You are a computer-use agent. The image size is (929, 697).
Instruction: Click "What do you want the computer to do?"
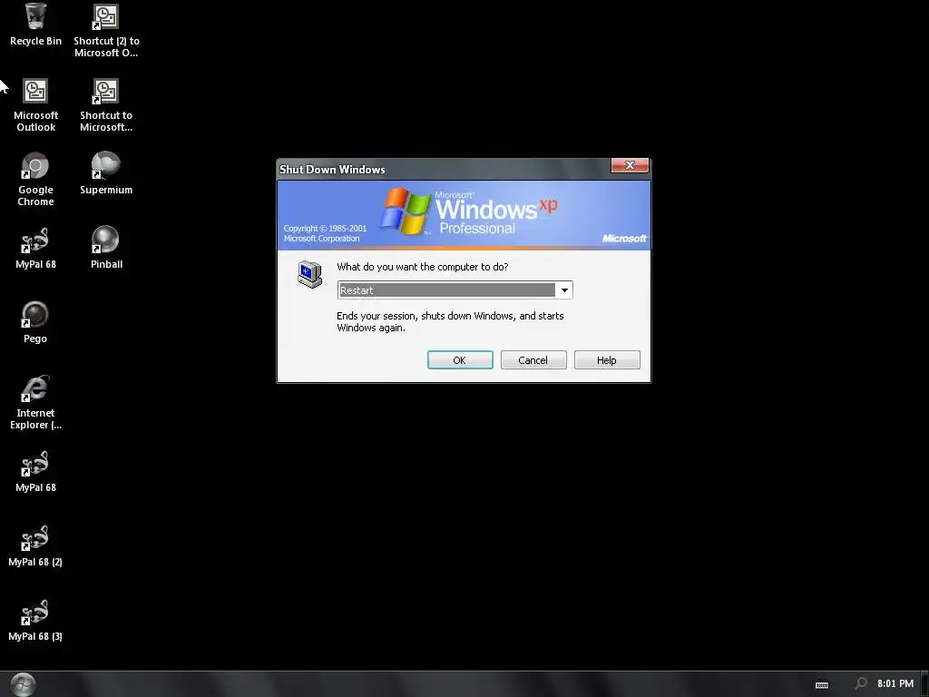coord(423,267)
